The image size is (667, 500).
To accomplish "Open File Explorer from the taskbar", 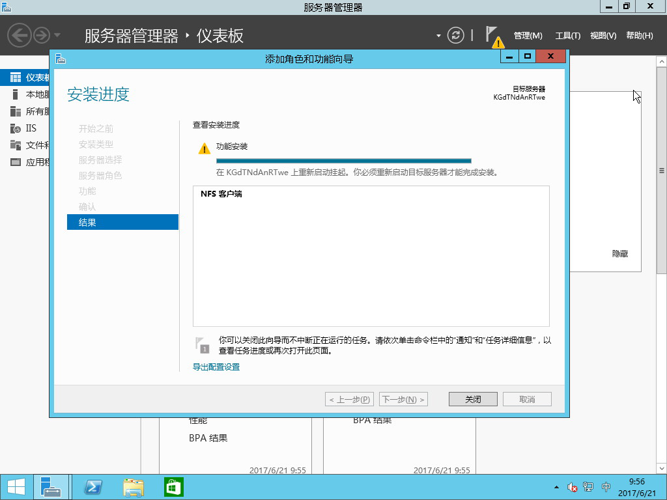I will point(134,487).
